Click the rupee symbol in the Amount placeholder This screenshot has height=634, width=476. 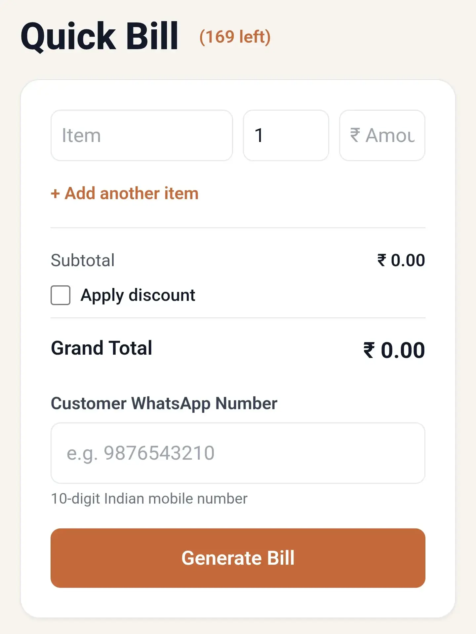[355, 135]
